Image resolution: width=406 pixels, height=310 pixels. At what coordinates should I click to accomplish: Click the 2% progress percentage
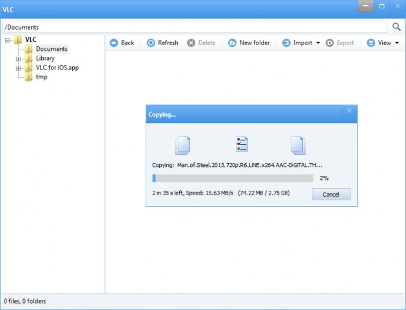[324, 178]
